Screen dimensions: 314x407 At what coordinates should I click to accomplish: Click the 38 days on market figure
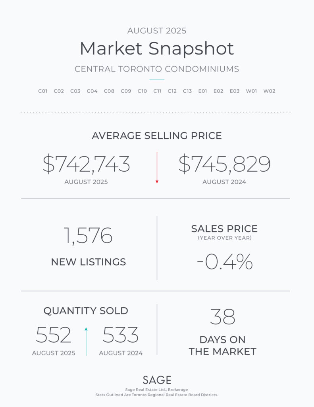(x=222, y=317)
